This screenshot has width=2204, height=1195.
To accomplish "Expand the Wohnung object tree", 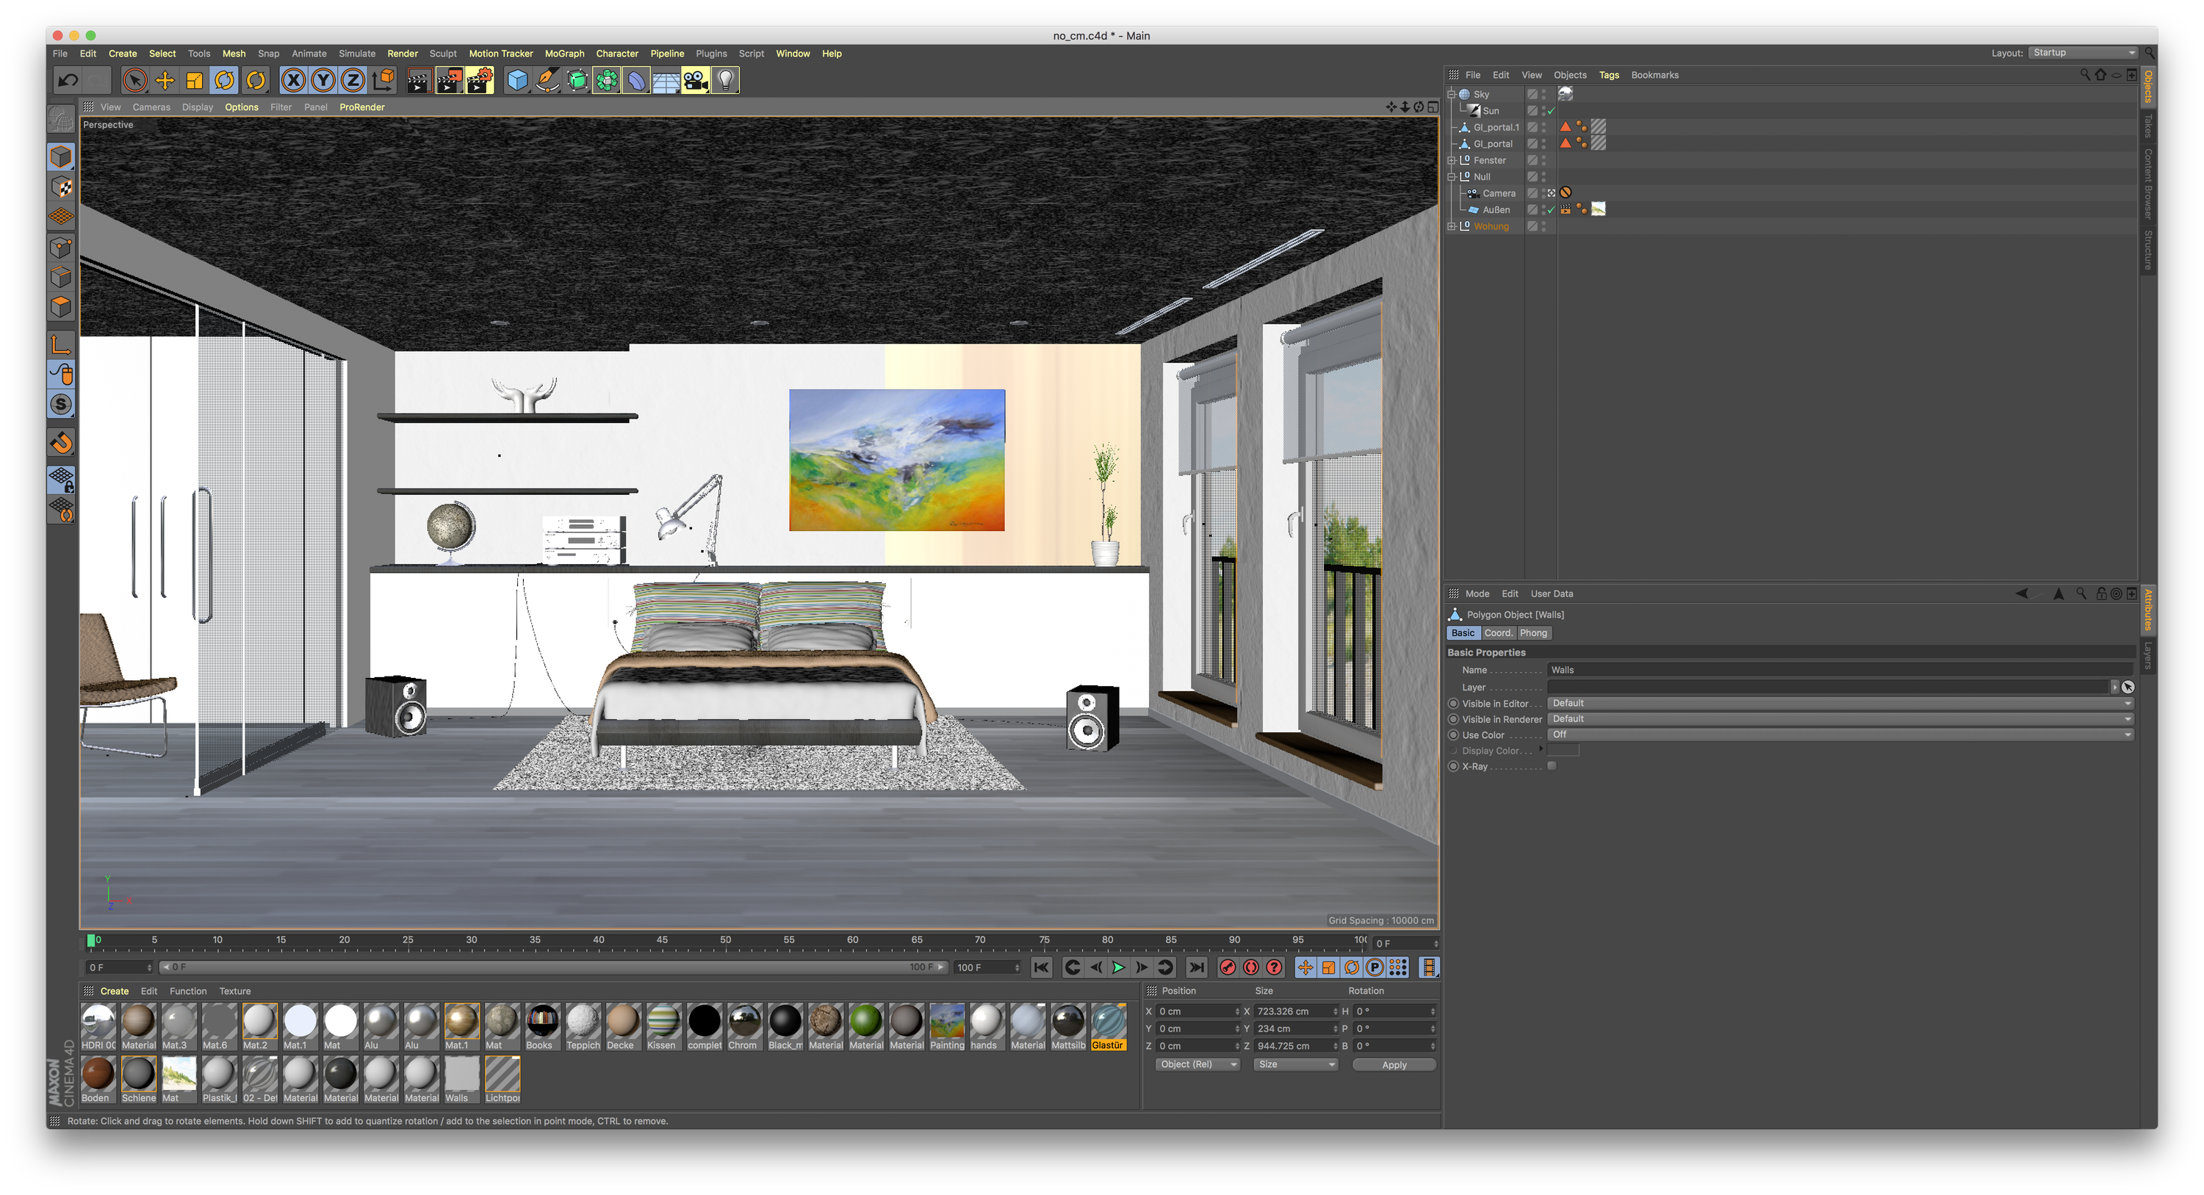I will pos(1451,227).
